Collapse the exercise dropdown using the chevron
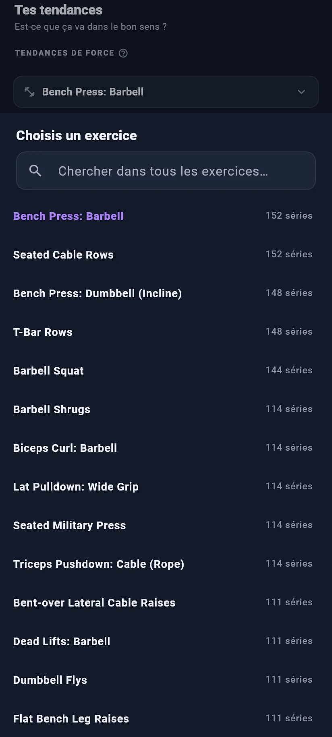Screen dimensions: 332x737 tap(301, 92)
